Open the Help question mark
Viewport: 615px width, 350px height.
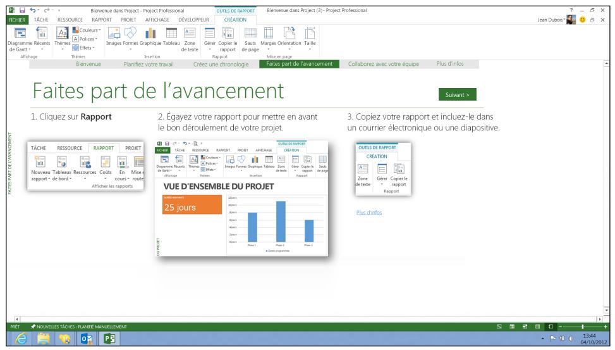[571, 10]
